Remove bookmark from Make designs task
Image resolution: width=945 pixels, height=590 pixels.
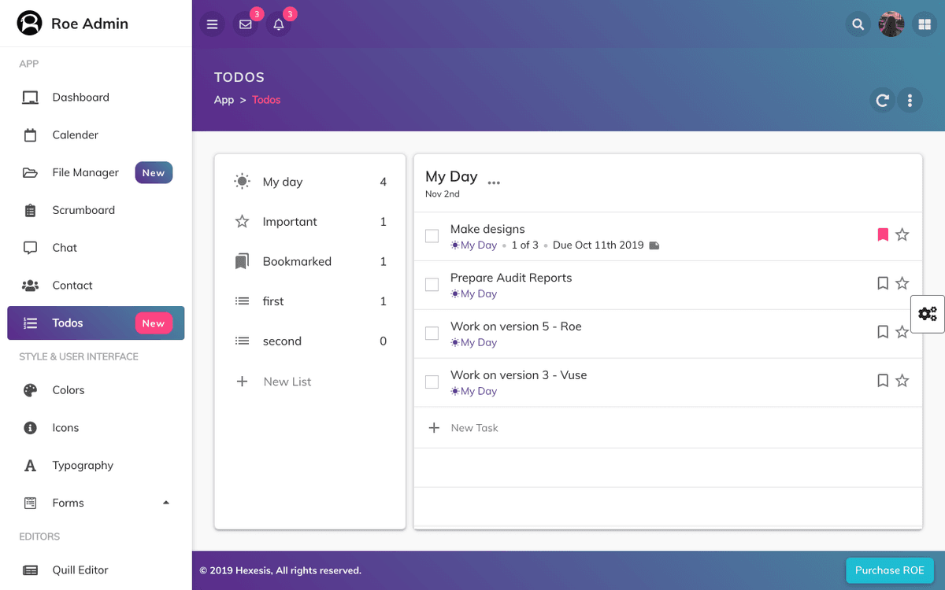point(883,234)
